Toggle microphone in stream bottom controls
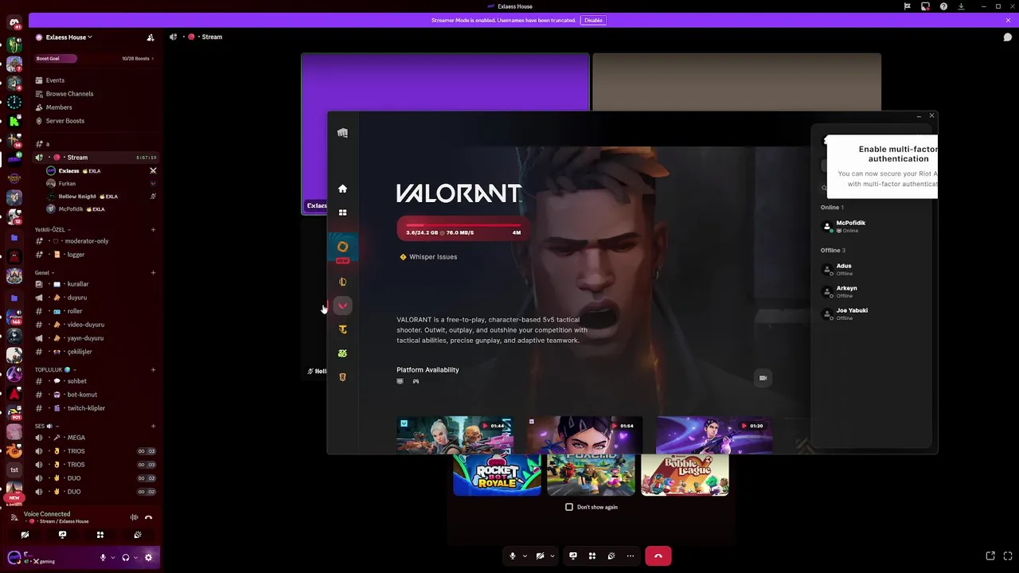Screen dimensions: 1019x573 (513, 556)
